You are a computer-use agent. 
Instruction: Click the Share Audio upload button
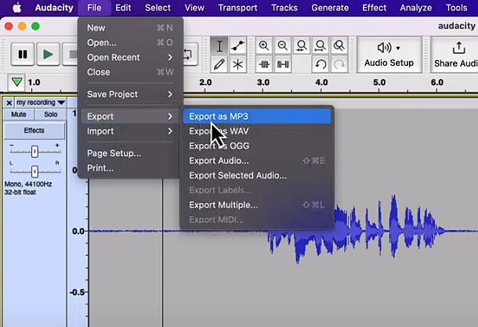454,55
